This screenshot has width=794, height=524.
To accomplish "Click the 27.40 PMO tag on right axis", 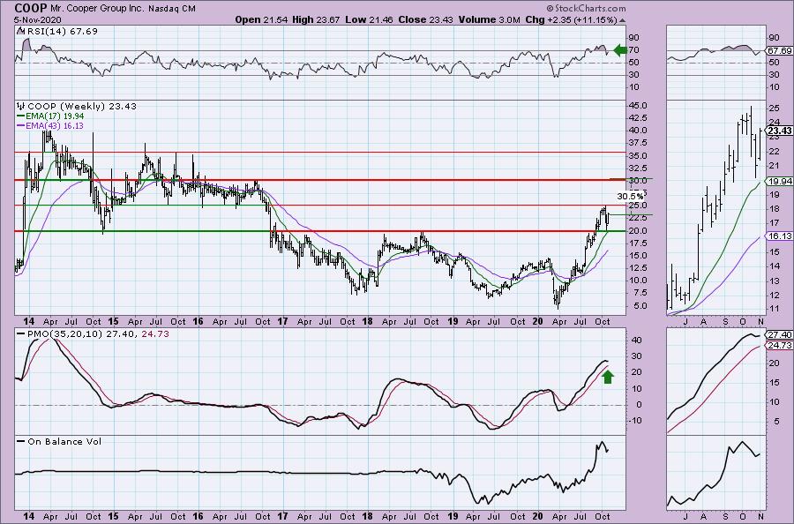I will [x=779, y=335].
